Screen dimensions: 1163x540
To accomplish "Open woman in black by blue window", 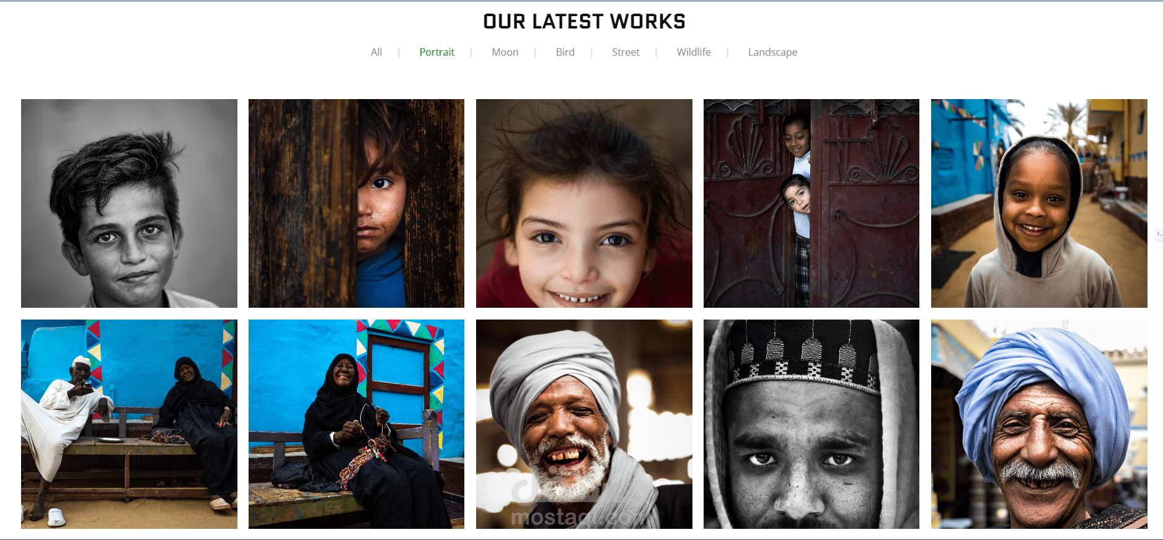I will pos(356,424).
